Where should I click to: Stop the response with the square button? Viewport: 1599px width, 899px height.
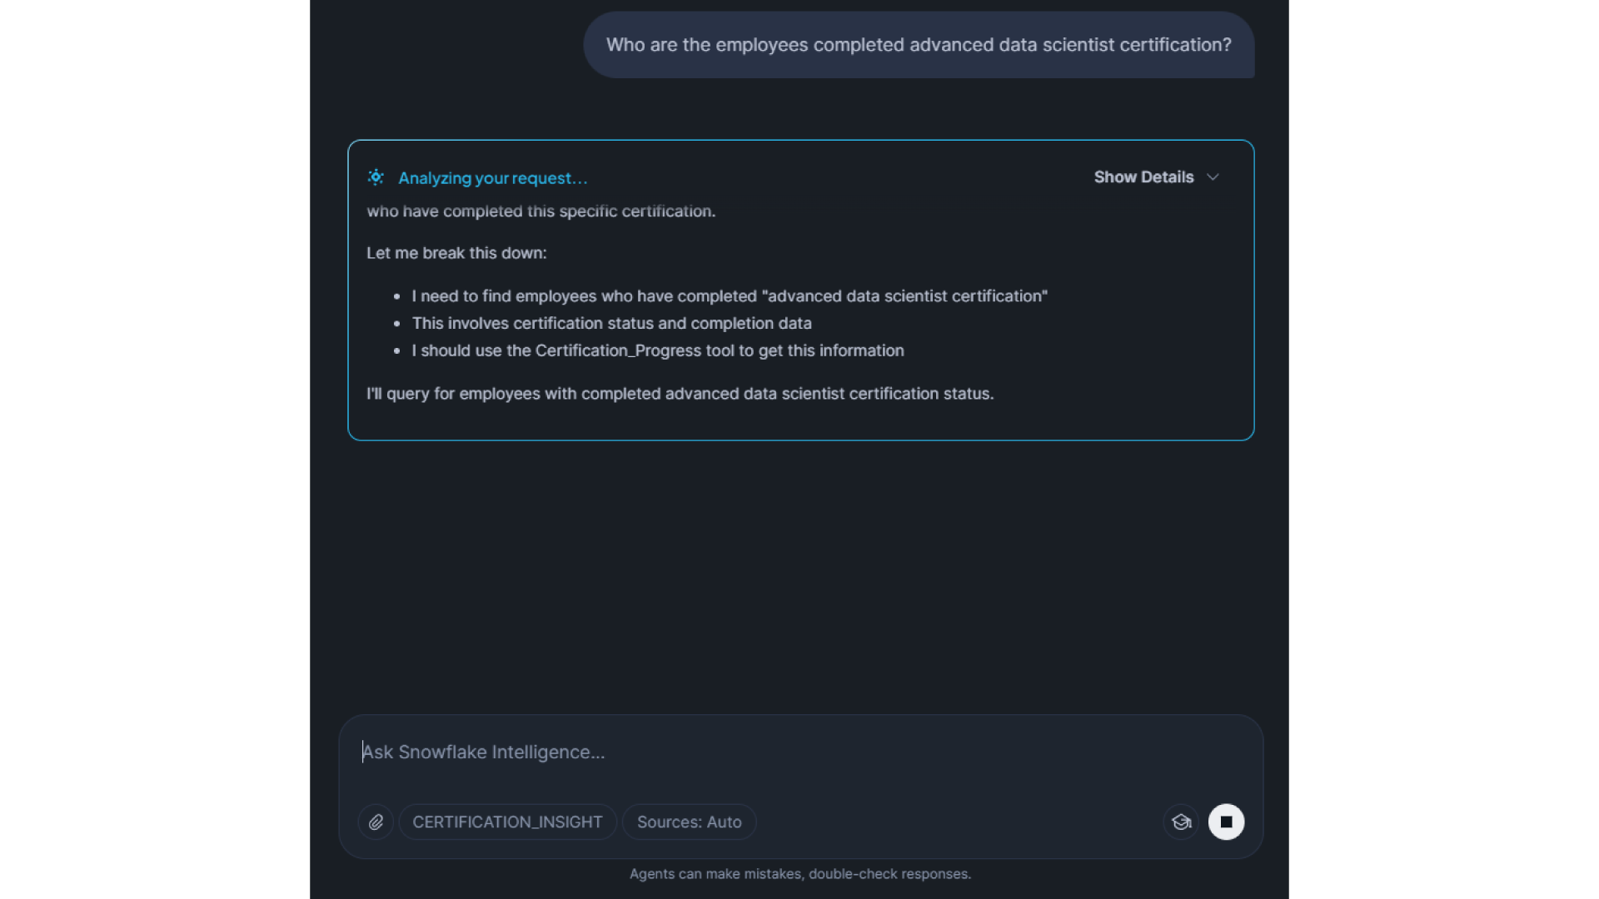coord(1226,822)
